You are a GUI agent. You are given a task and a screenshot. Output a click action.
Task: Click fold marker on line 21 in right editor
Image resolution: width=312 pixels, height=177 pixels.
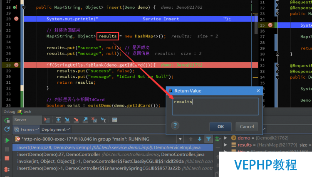click(x=277, y=2)
